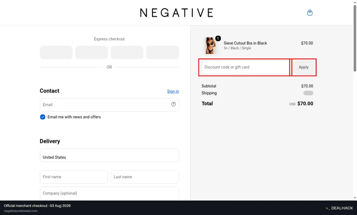Click the Sieve Cutout Bra in Black title
Image resolution: width=357 pixels, height=215 pixels.
pyautogui.click(x=245, y=43)
